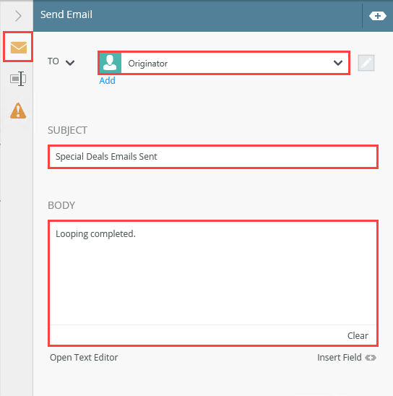Expand the Originator field dropdown arrow
The height and width of the screenshot is (396, 393).
click(338, 63)
